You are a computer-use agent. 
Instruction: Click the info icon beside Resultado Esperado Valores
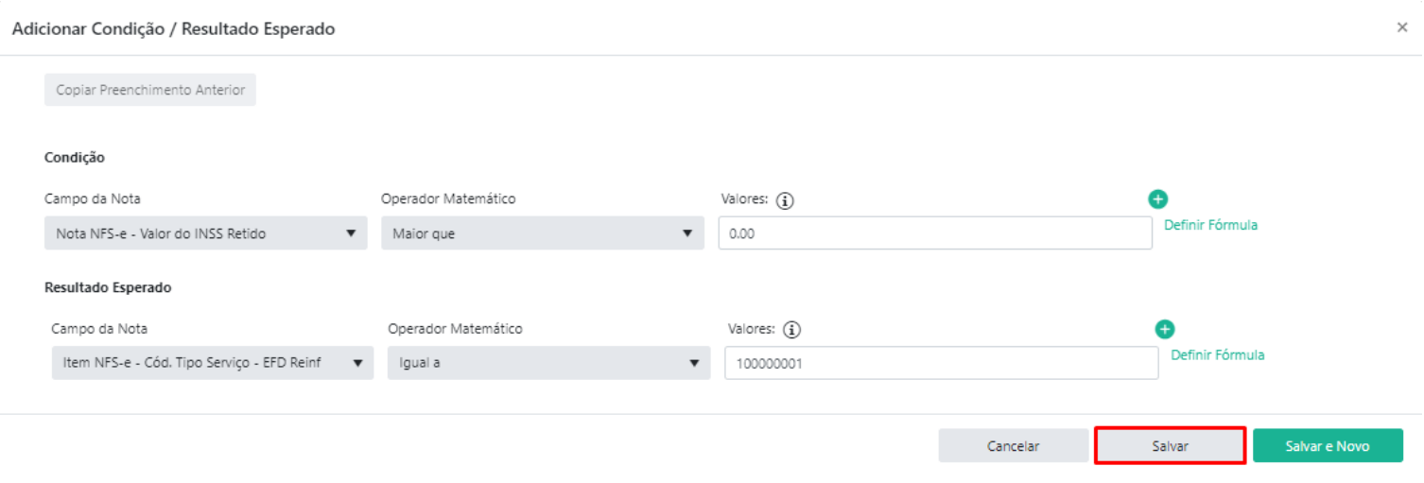click(792, 330)
